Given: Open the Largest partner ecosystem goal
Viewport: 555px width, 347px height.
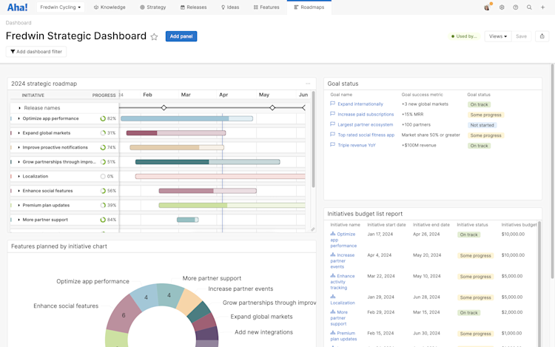Looking at the screenshot, I should point(366,124).
